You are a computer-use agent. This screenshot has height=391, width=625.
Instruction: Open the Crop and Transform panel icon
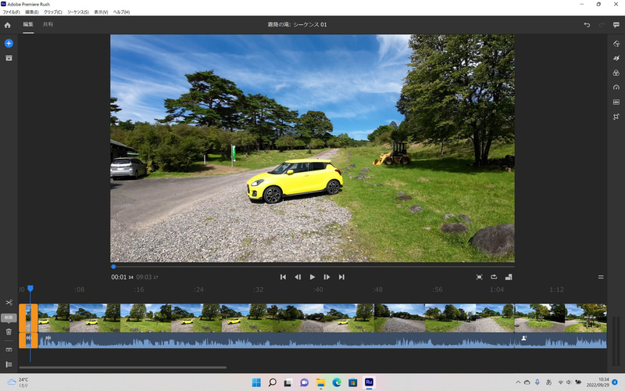coord(616,117)
